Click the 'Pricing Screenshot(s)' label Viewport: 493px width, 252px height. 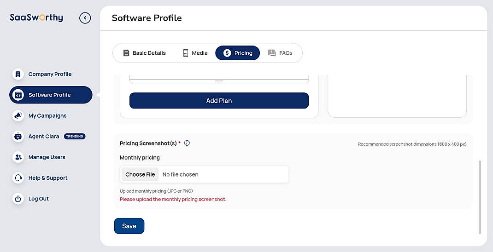(x=148, y=143)
